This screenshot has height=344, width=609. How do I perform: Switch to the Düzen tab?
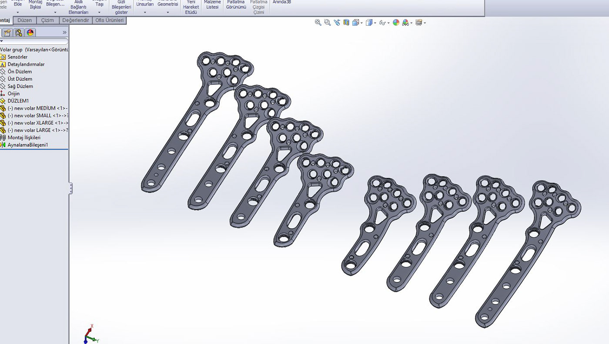coord(25,20)
